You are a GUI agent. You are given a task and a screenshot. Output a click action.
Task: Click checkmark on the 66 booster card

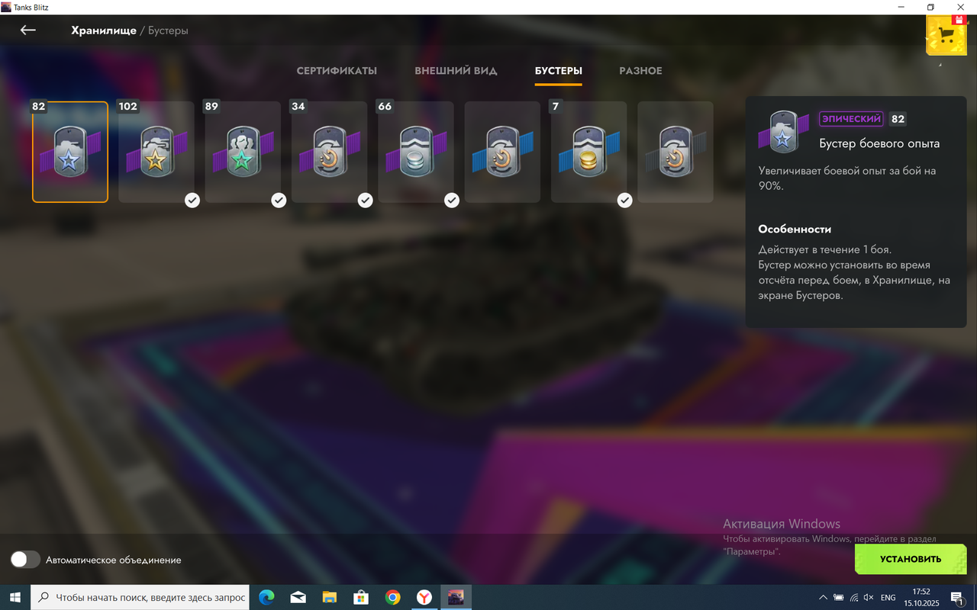(x=452, y=200)
